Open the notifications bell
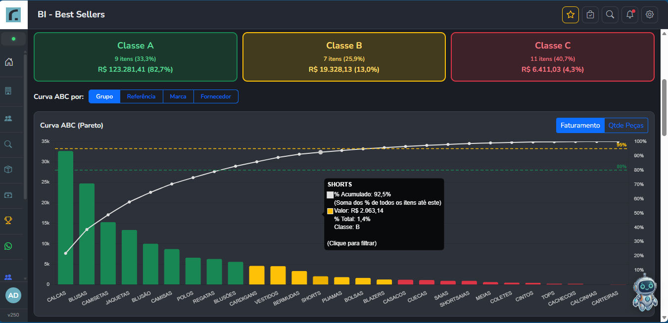 (630, 15)
